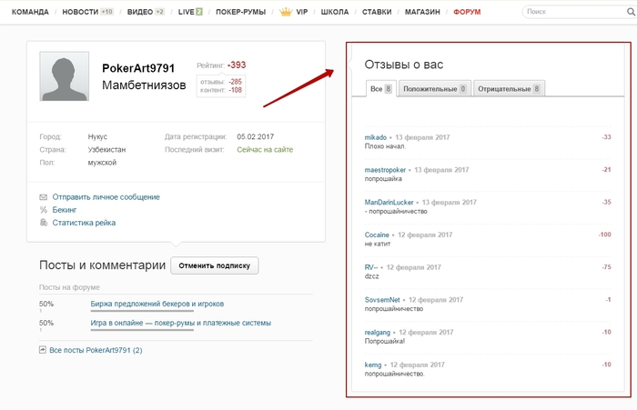Open the МАГАЗИН section
637x410 pixels.
[422, 12]
